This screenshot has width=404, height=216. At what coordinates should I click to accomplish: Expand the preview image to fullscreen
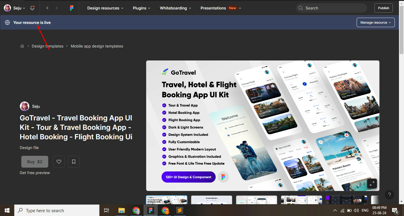click(x=372, y=184)
